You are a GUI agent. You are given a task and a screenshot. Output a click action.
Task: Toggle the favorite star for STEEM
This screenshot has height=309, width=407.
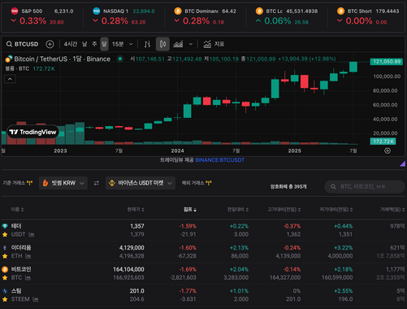pyautogui.click(x=5, y=299)
